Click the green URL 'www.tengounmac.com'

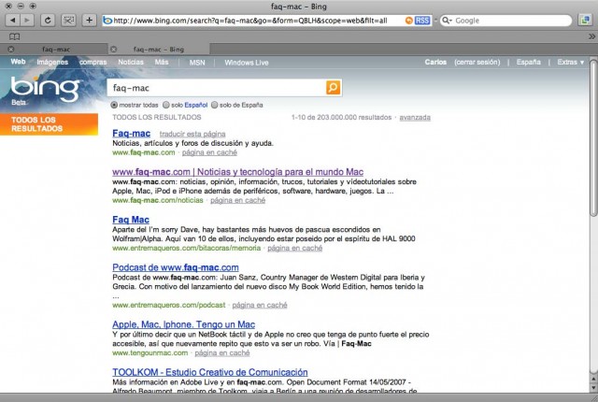coord(149,353)
